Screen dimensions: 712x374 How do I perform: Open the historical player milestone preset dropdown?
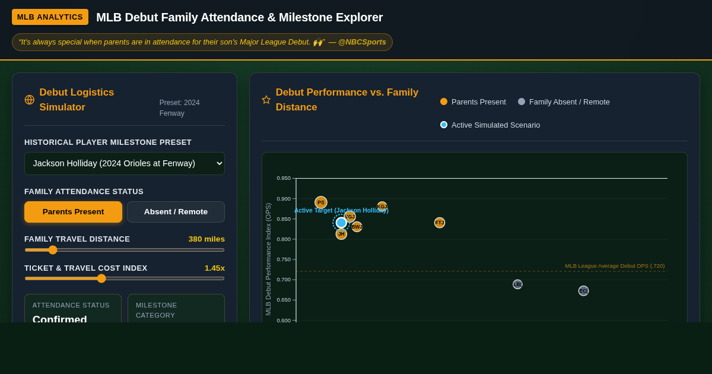point(125,163)
